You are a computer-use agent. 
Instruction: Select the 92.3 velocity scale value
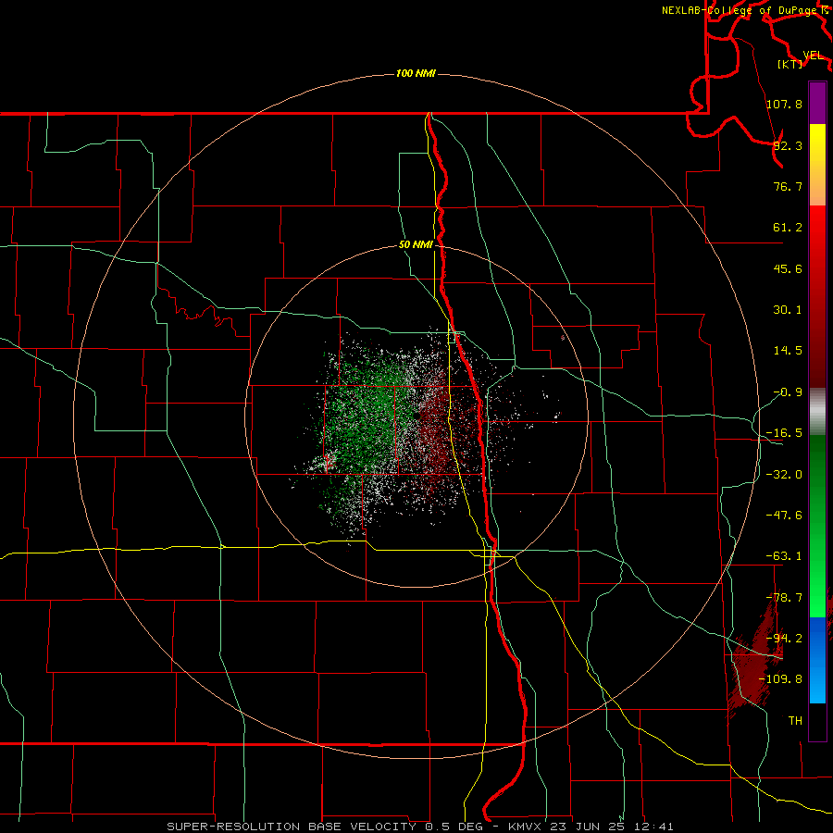788,145
